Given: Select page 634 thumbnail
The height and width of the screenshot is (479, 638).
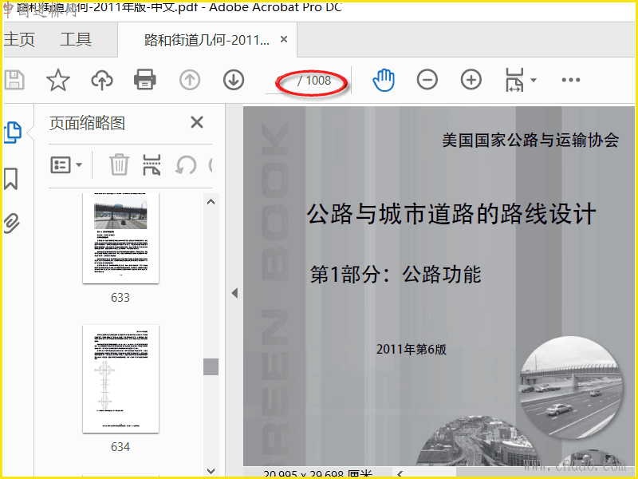Looking at the screenshot, I should [120, 378].
